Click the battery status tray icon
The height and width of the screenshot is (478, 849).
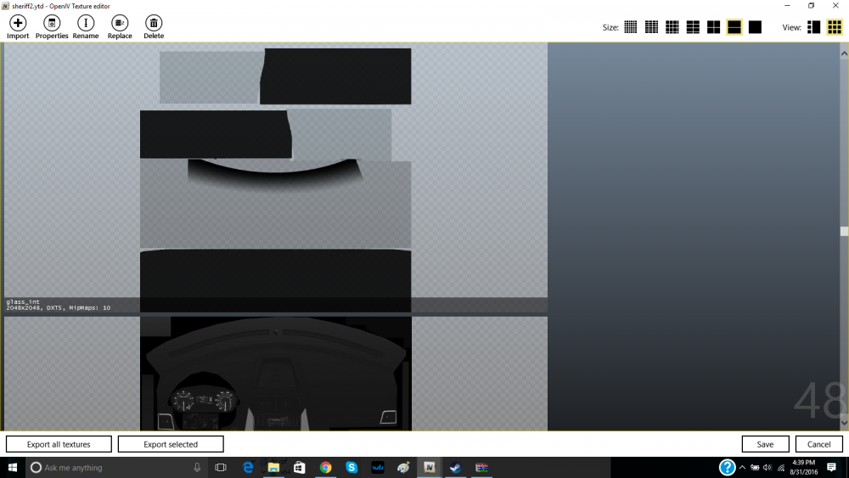(755, 468)
